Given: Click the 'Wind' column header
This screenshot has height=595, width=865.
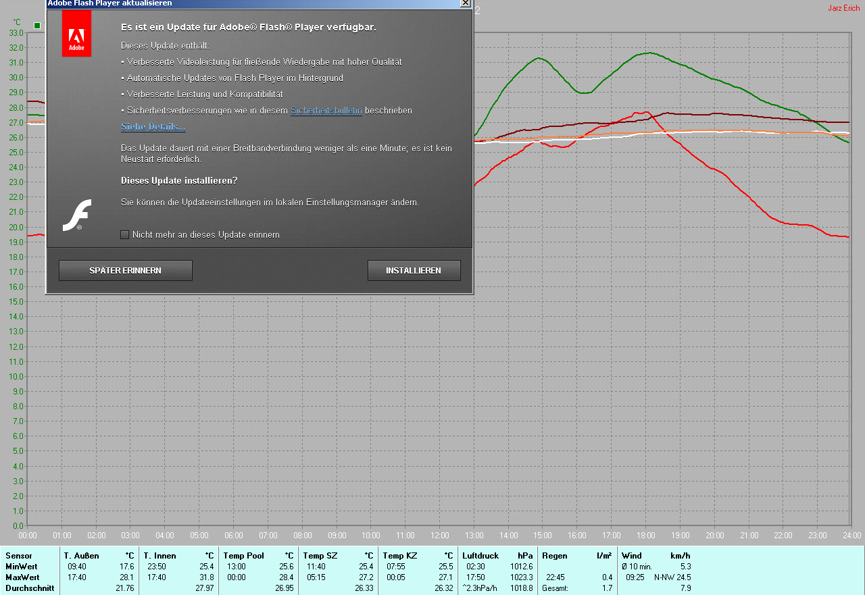Looking at the screenshot, I should pyautogui.click(x=632, y=556).
